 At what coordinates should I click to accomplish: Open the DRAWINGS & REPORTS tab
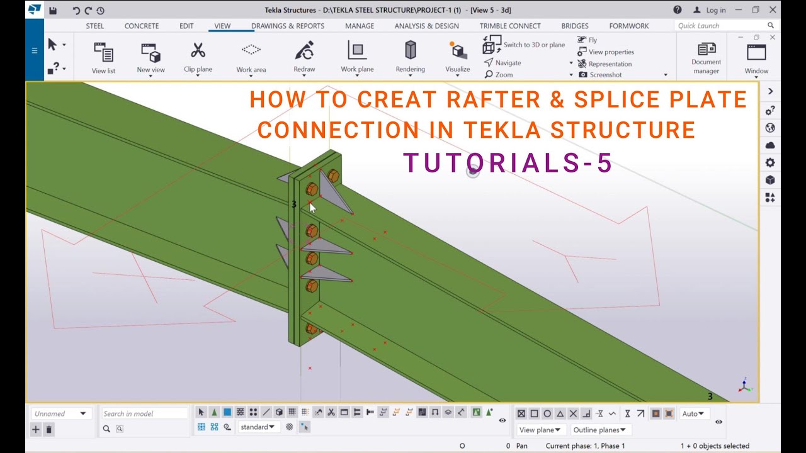(x=288, y=26)
